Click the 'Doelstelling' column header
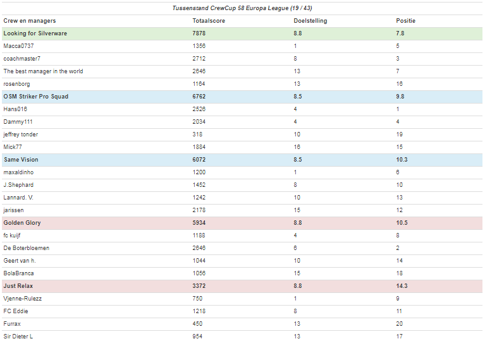The height and width of the screenshot is (346, 485). click(x=305, y=21)
